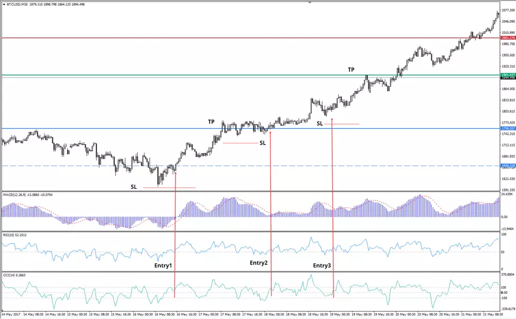The height and width of the screenshot is (319, 516).
Task: Click the -339.6179 CCI scale value
Action: [508, 309]
